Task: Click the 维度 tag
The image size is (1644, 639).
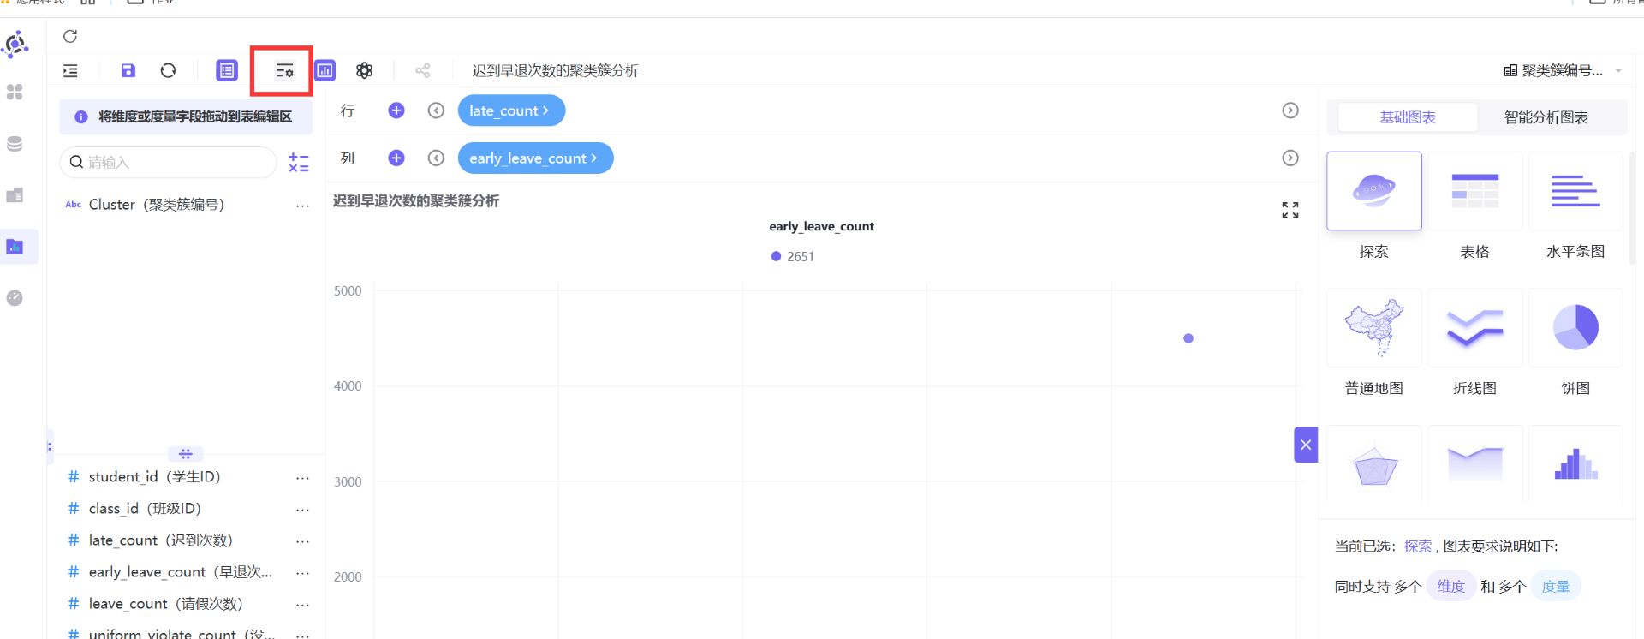Action: [1450, 586]
